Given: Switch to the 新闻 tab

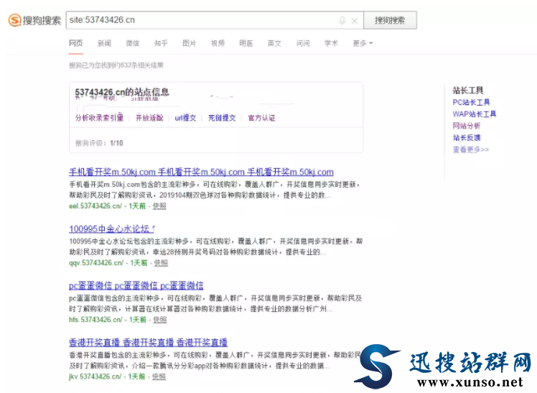Looking at the screenshot, I should pyautogui.click(x=104, y=43).
